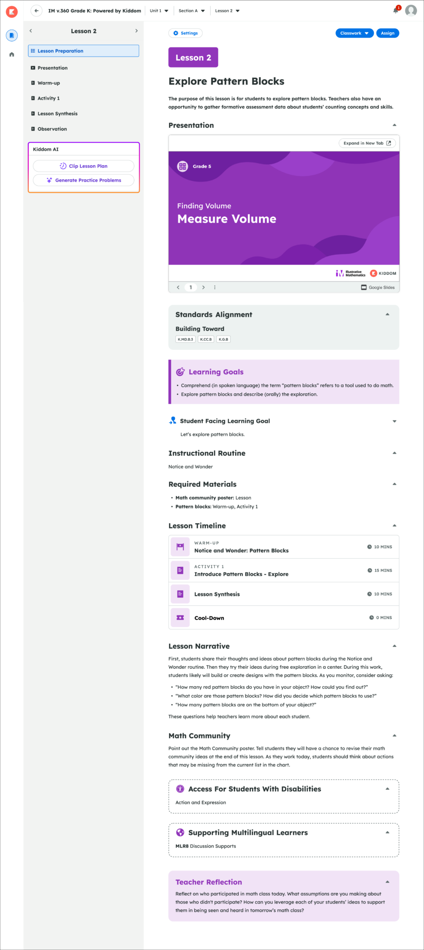Viewport: 424px width, 950px height.
Task: Collapse the Instructional Routine section
Action: click(394, 453)
